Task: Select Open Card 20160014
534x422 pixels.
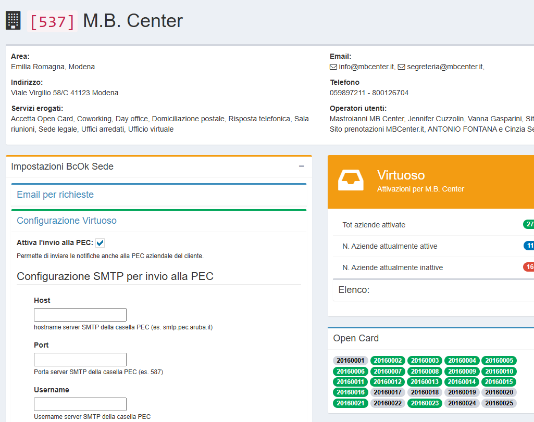Action: click(462, 382)
